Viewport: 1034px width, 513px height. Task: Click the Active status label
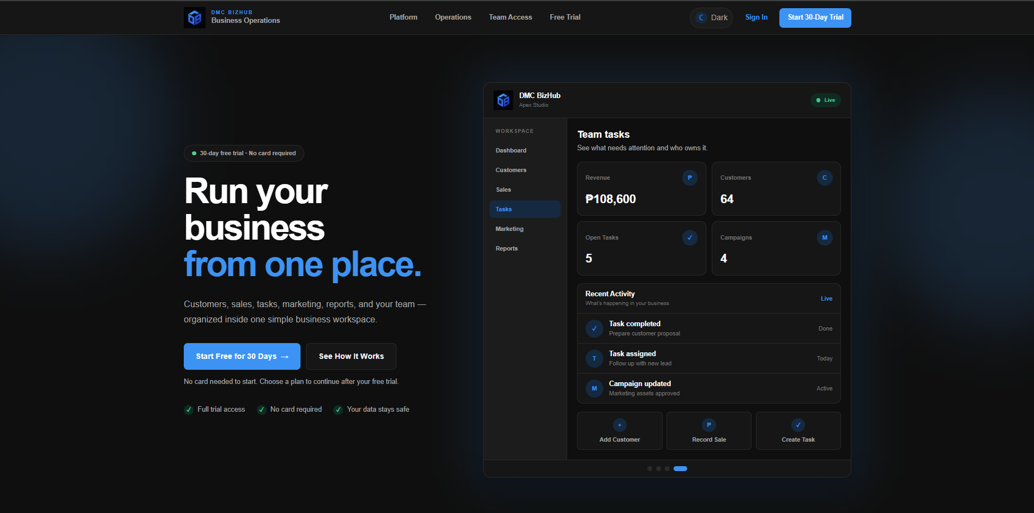coord(825,388)
